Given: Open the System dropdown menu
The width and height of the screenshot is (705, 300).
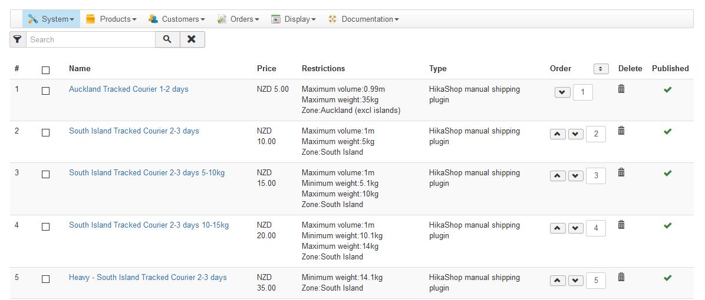Looking at the screenshot, I should tap(51, 19).
